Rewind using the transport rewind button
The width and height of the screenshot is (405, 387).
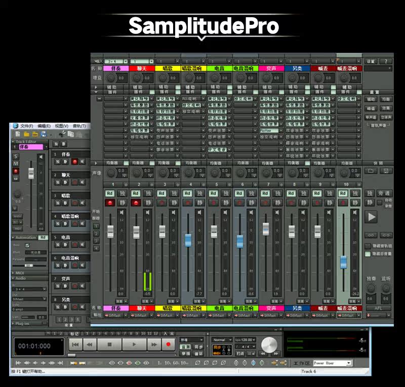90,344
